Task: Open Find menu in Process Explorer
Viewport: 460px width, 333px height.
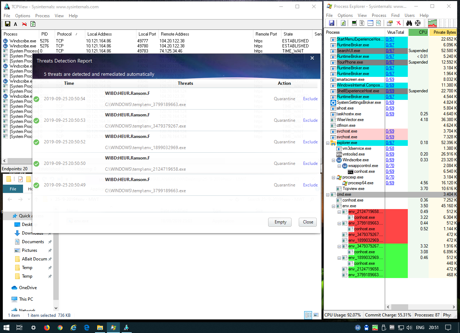Action: click(395, 15)
